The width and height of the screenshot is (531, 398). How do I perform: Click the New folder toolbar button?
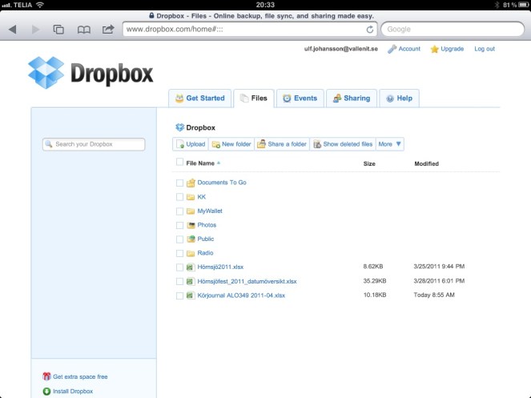(x=231, y=144)
